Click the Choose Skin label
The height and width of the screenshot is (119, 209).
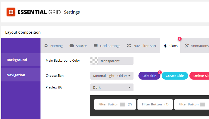tap(55, 76)
